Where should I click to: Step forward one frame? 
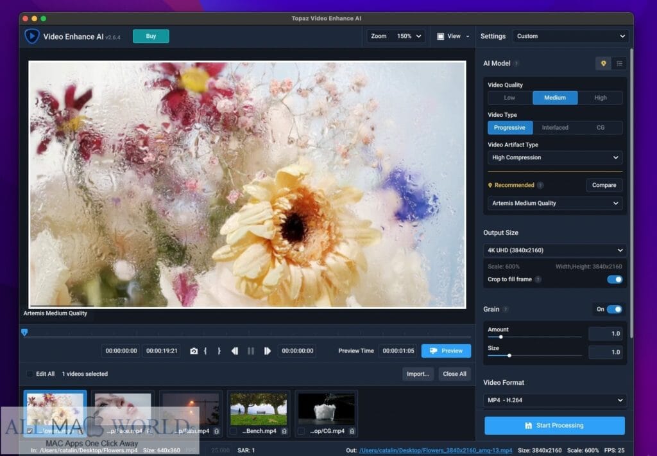pyautogui.click(x=268, y=351)
